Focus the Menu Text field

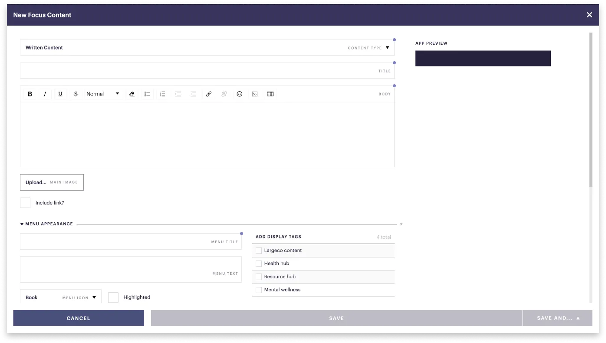tap(131, 270)
